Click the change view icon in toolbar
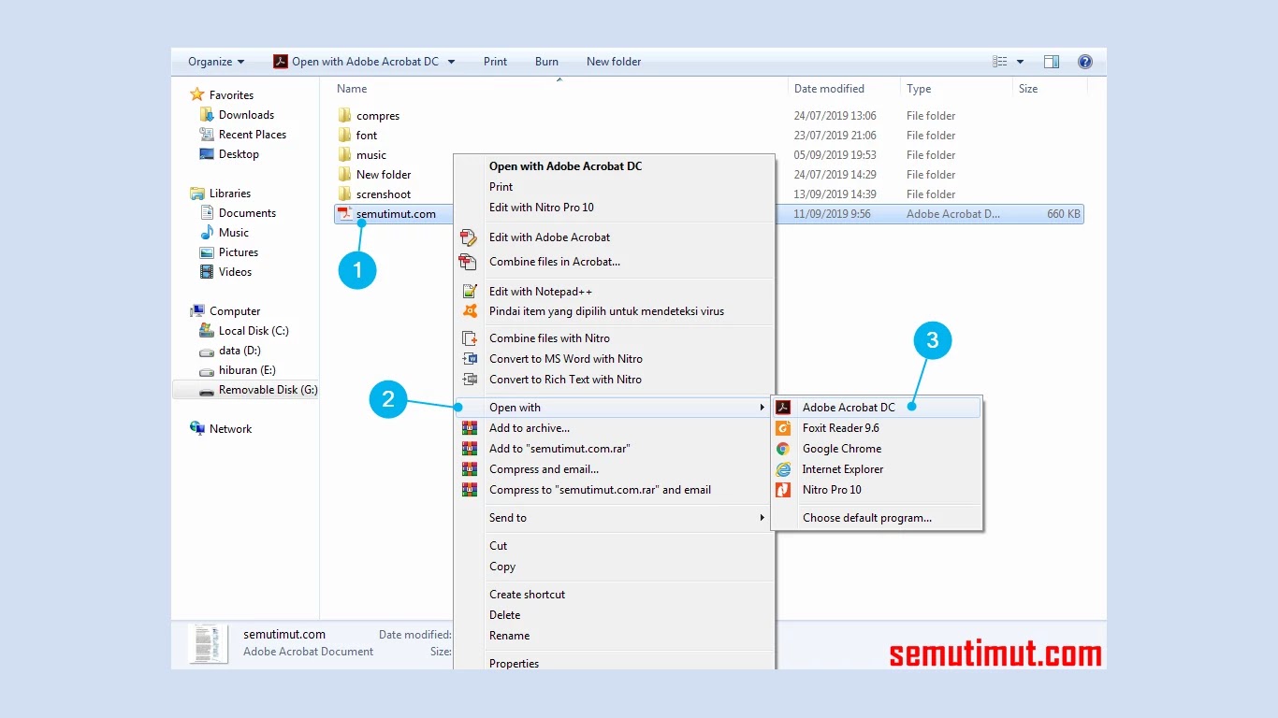 tap(1000, 62)
